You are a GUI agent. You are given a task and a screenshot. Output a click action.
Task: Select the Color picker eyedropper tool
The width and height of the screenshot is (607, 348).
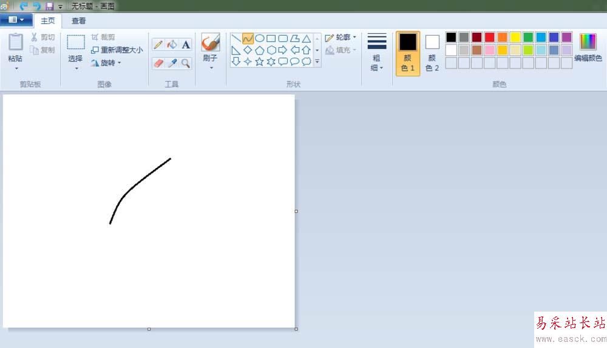172,63
